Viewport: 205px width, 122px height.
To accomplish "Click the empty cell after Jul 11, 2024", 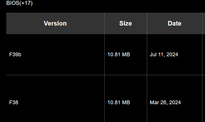I will tap(203, 55).
